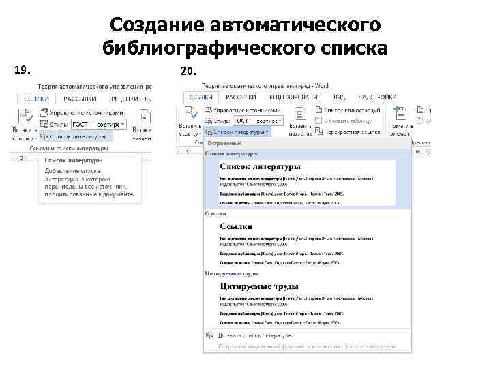Click the Стиль icon in screenshot 20

[208, 120]
